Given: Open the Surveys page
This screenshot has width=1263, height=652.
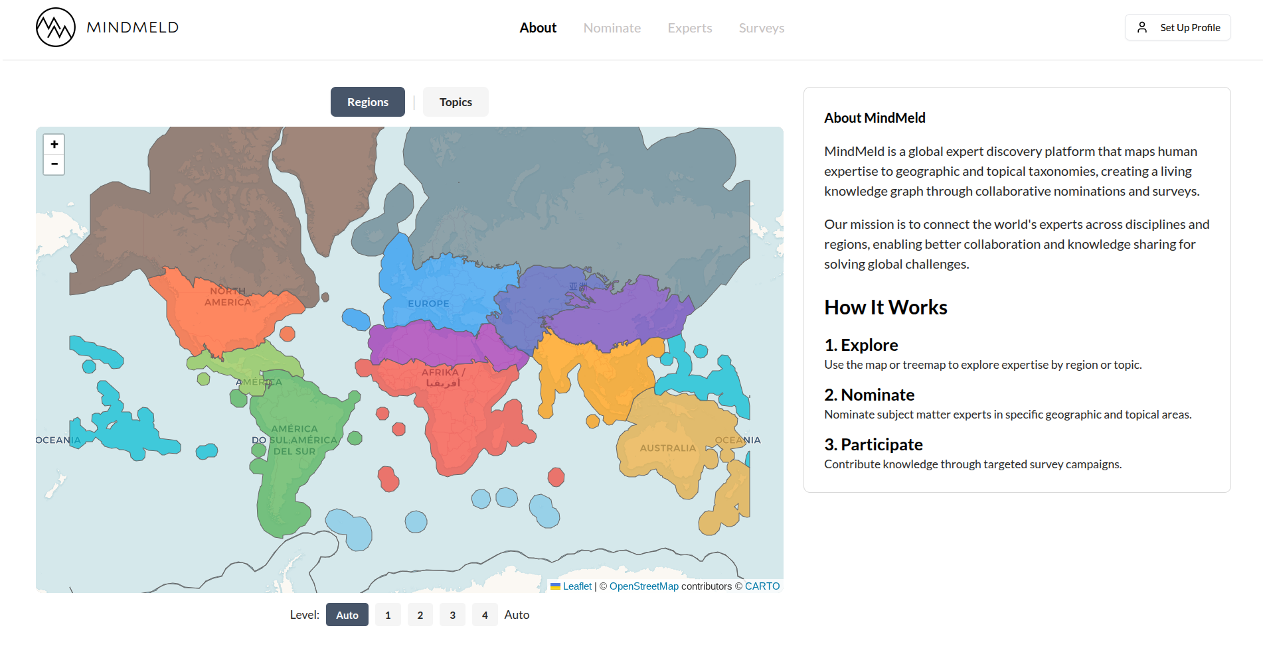Looking at the screenshot, I should pyautogui.click(x=762, y=28).
